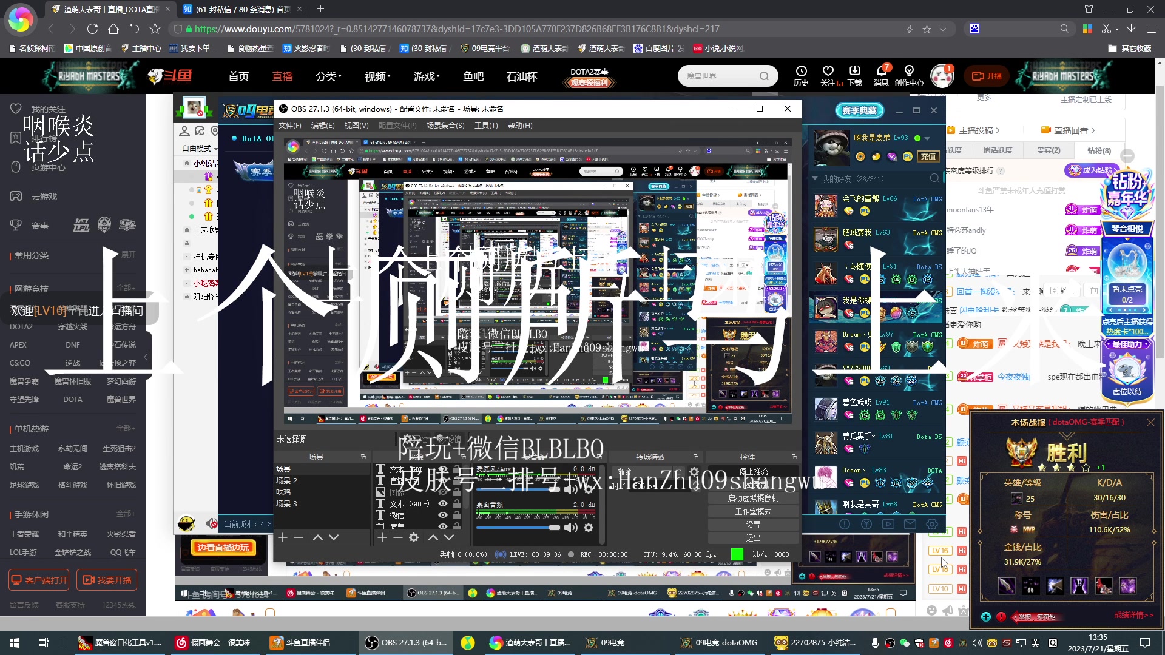The height and width of the screenshot is (655, 1165).
Task: Toggle lock on 微信 source
Action: pyautogui.click(x=457, y=515)
